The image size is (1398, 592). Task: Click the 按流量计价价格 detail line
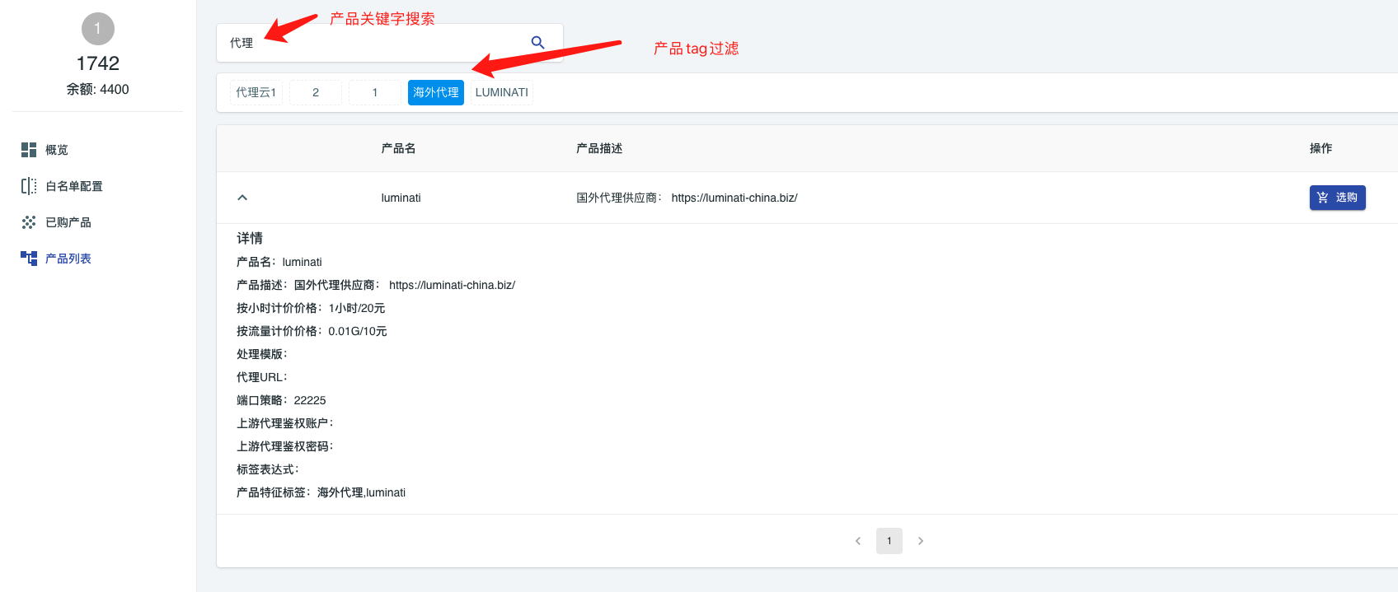click(312, 331)
